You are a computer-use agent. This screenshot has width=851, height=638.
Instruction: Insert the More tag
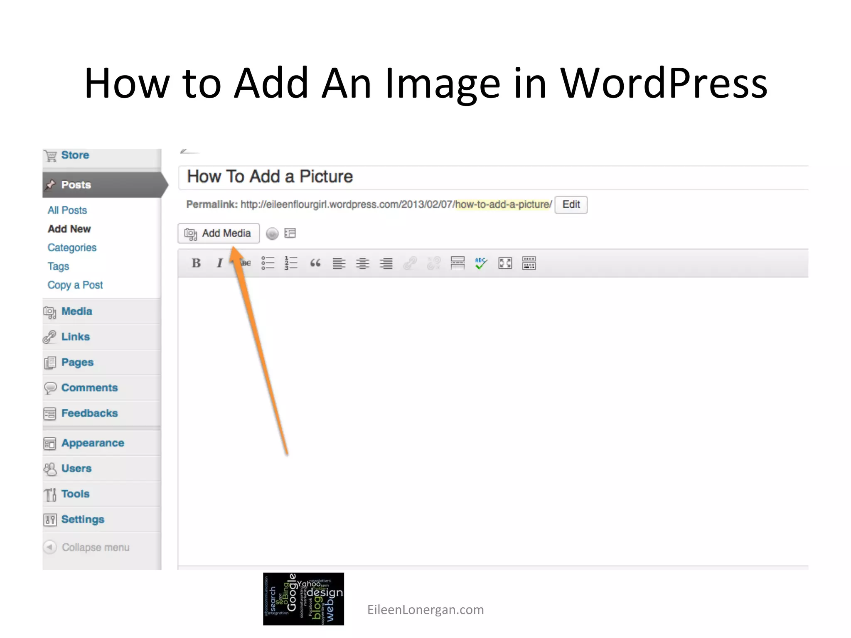[457, 263]
